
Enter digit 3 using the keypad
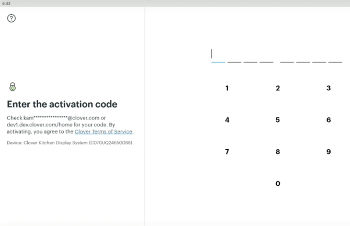329,88
